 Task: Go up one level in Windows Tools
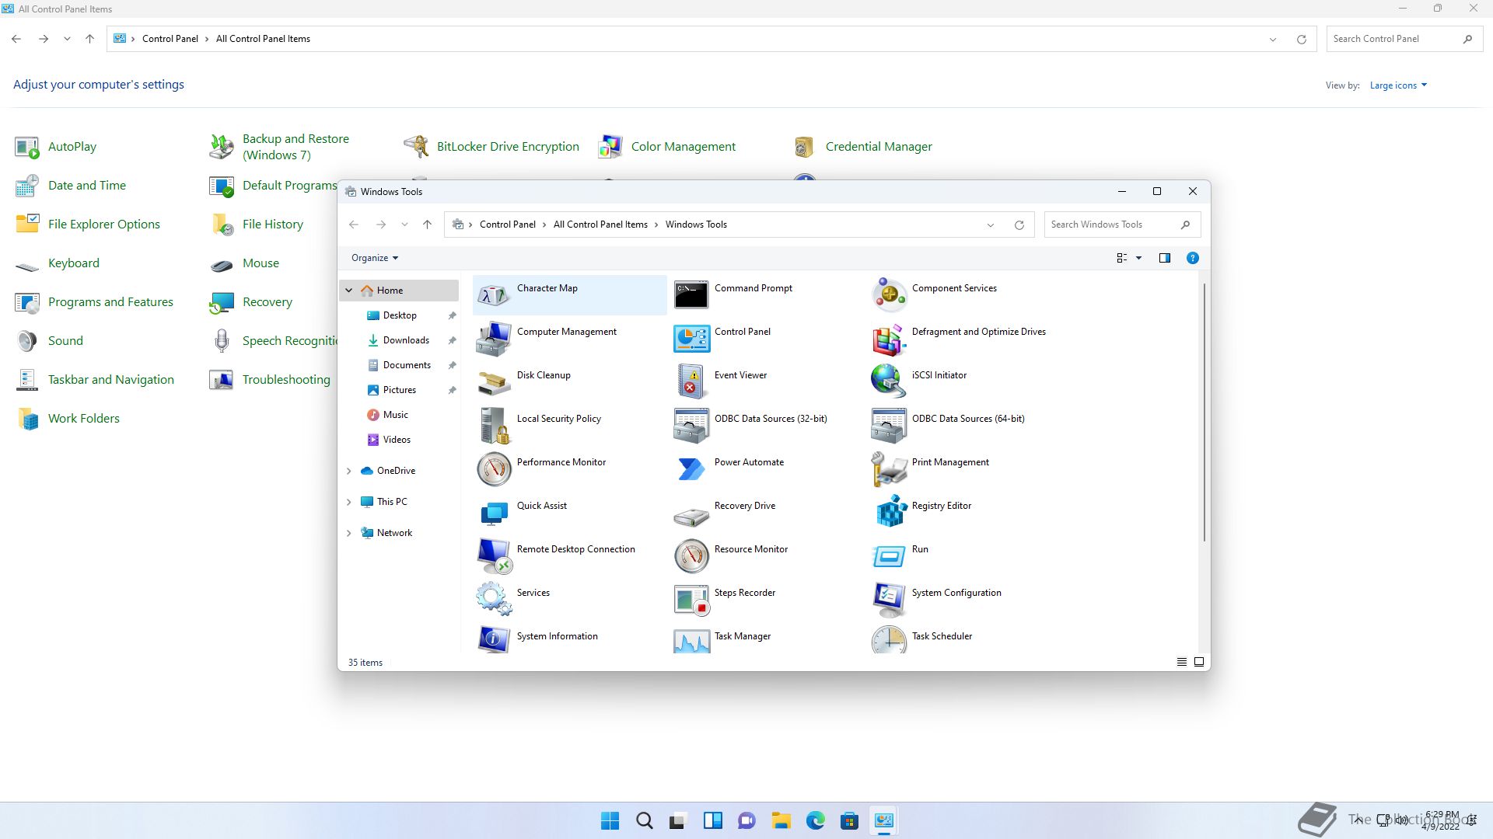[x=427, y=225]
